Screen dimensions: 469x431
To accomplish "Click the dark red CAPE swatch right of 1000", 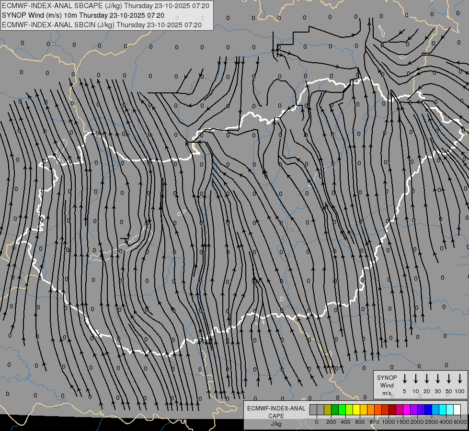I will (x=392, y=409).
